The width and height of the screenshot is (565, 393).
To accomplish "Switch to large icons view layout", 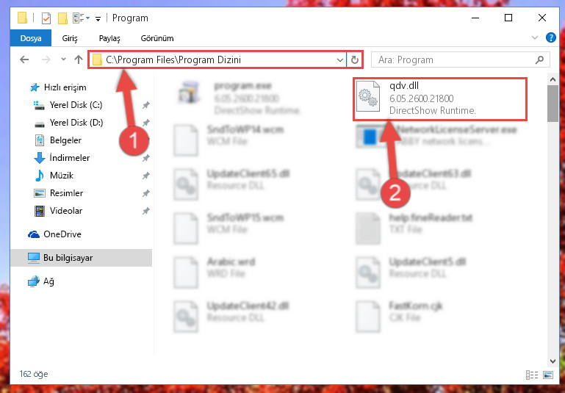I will pos(548,375).
